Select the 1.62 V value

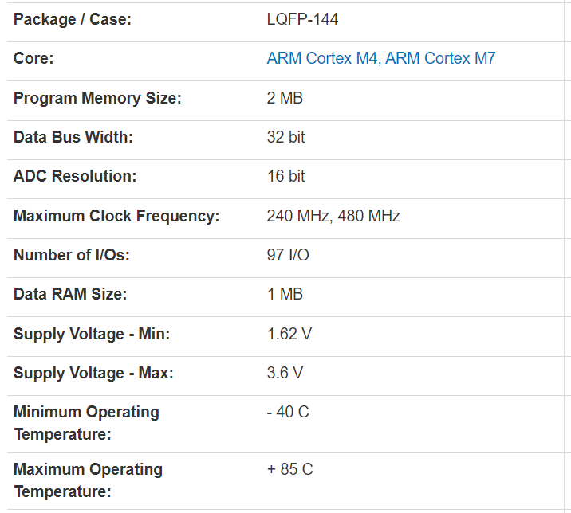pos(289,334)
